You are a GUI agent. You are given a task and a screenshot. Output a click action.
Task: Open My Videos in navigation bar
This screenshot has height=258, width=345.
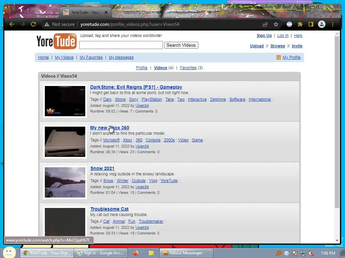point(64,57)
